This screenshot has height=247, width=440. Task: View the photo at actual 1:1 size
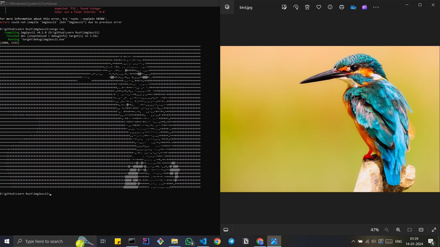(422, 230)
